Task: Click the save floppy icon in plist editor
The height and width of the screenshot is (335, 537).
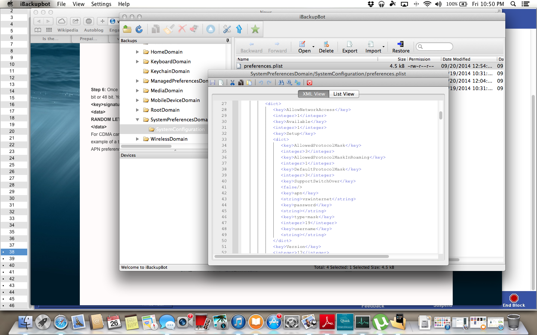Action: pos(213,83)
